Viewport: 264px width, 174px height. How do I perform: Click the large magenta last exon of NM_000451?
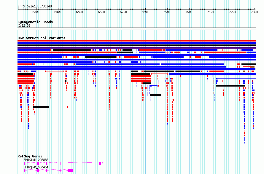[70, 171]
